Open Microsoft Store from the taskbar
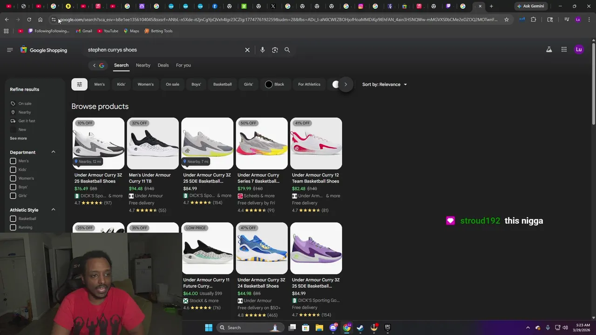The image size is (596, 335). pos(305,328)
